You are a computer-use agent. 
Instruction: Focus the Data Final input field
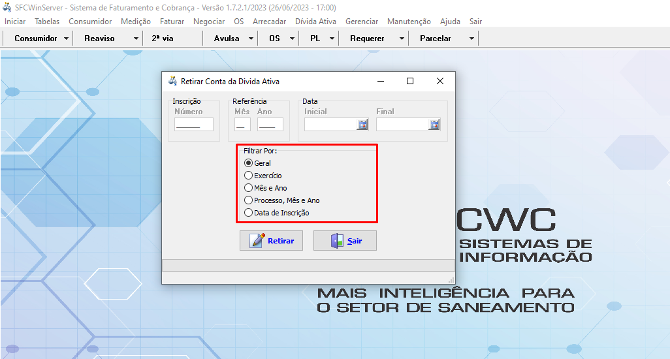402,125
